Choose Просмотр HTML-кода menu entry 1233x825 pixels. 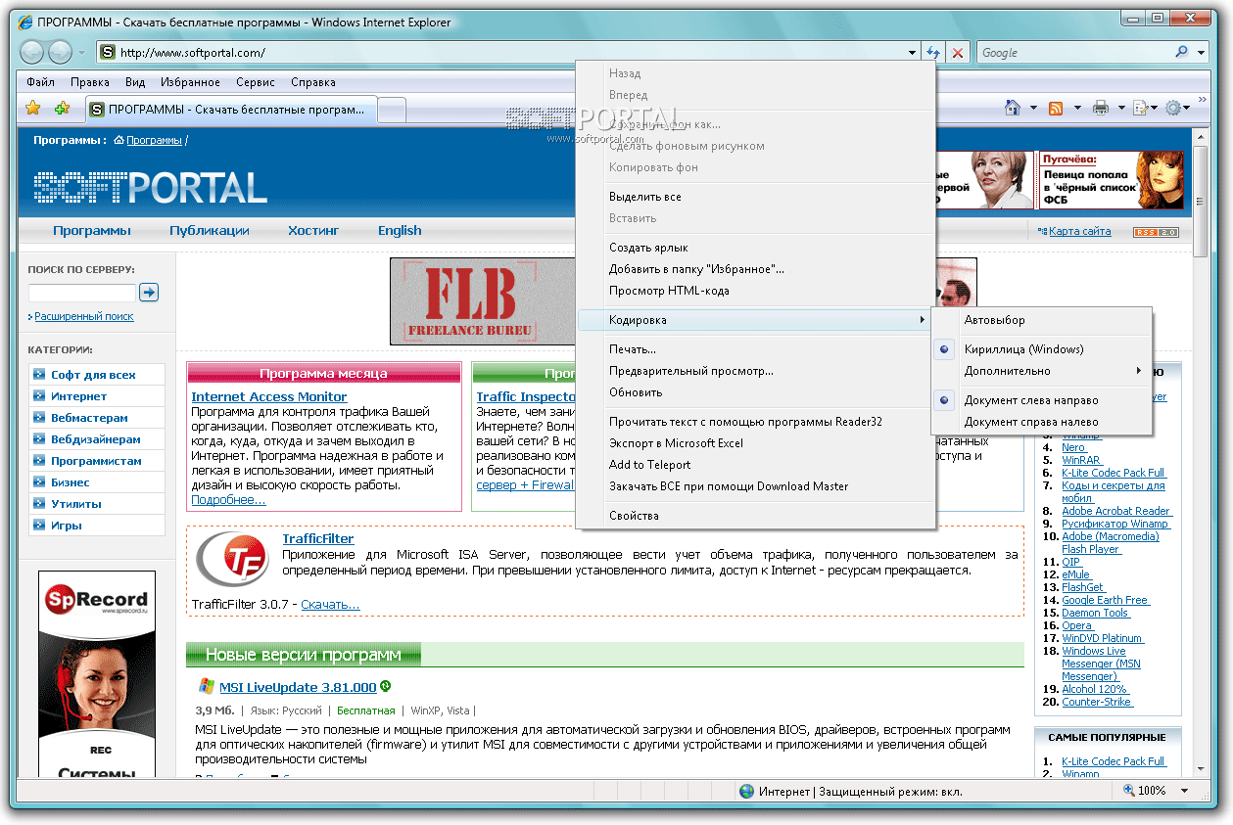(753, 291)
